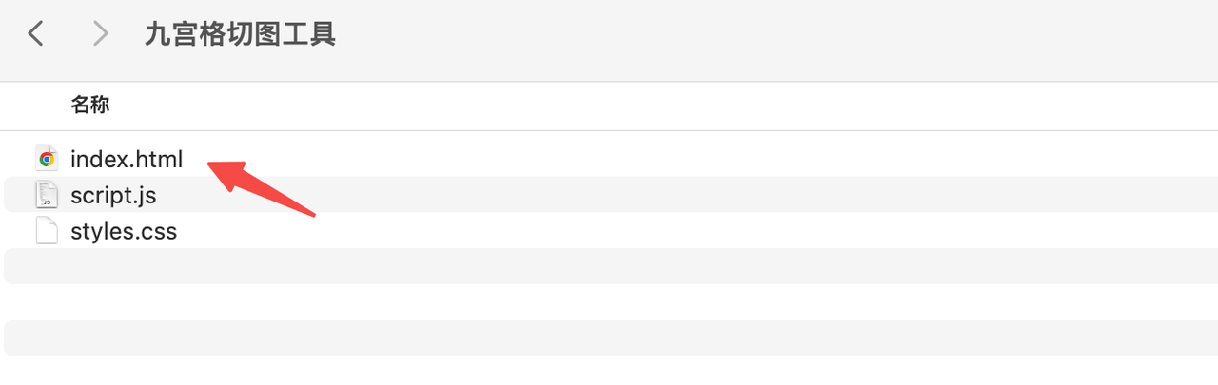This screenshot has width=1218, height=385.
Task: Click blank far-right end of index.html row
Action: 1142,159
